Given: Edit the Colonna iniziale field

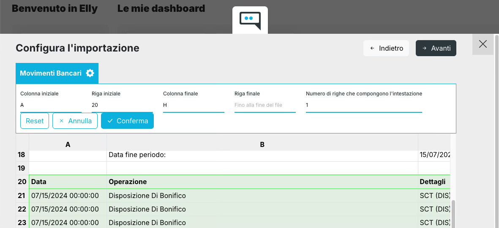Looking at the screenshot, I should (51, 105).
